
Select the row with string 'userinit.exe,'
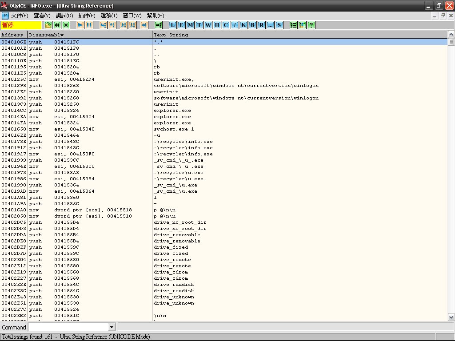[x=224, y=79]
